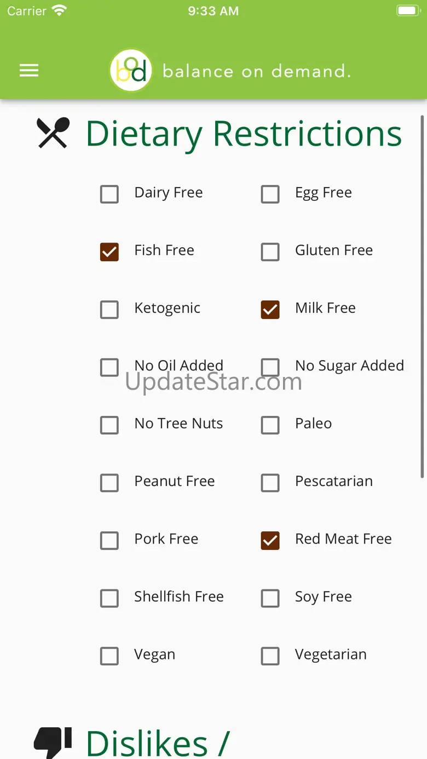Enable the Dairy Free checkbox
Viewport: 427px width, 759px height.
[x=109, y=194]
